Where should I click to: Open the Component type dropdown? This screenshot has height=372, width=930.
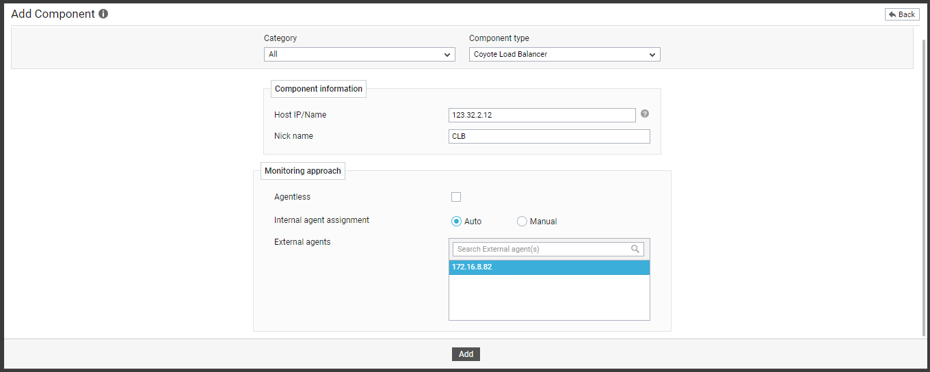click(x=565, y=54)
